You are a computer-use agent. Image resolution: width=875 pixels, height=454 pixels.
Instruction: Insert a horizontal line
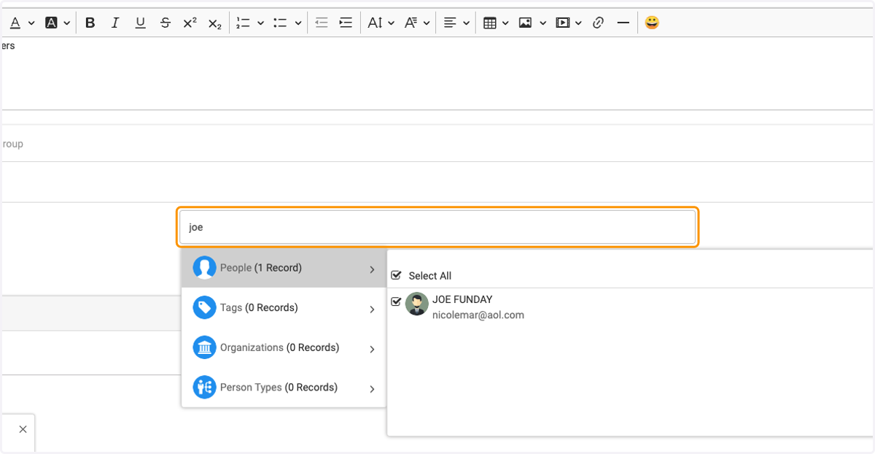point(623,23)
